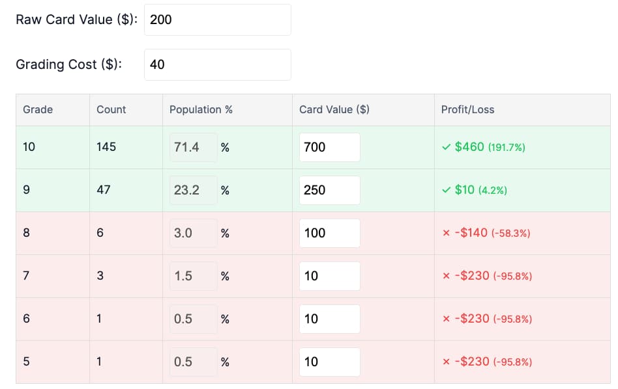Click the red X beside grade 8 loss

[445, 233]
